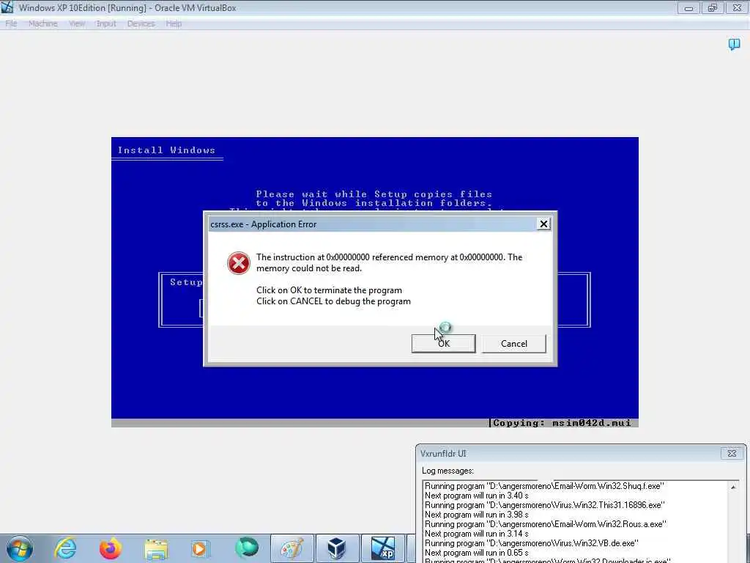Viewport: 750px width, 563px height.
Task: Click 'Next program will run in 3.40 s'
Action: point(477,496)
